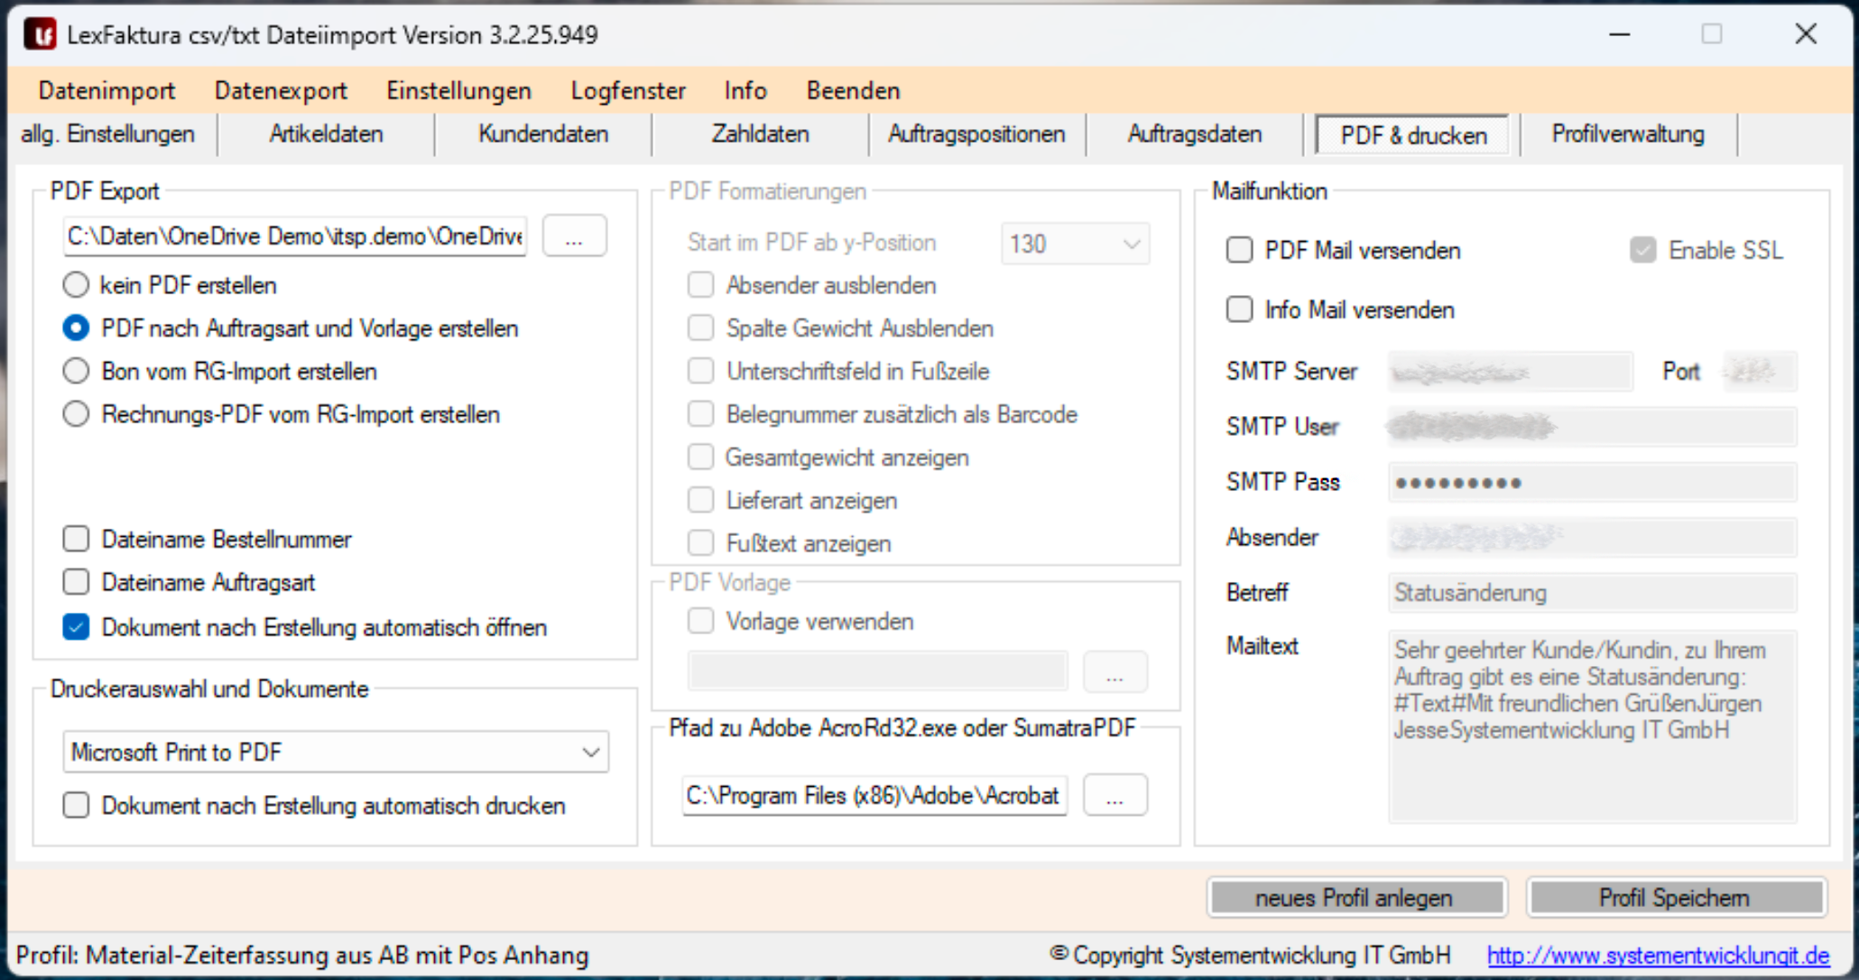Image resolution: width=1859 pixels, height=980 pixels.
Task: Switch to the Auftragsdaten tab
Action: 1194,134
